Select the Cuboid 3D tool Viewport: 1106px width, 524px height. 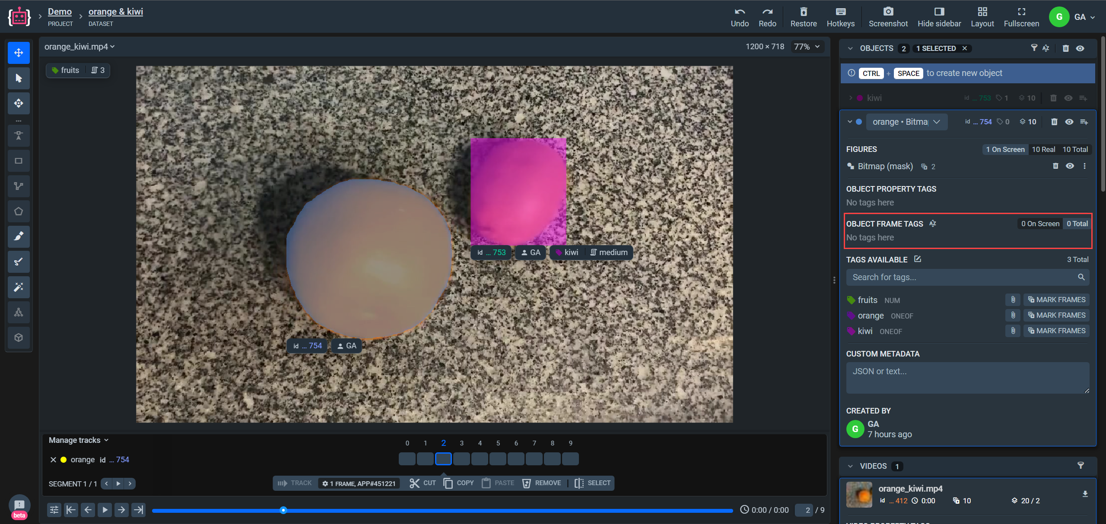click(19, 338)
